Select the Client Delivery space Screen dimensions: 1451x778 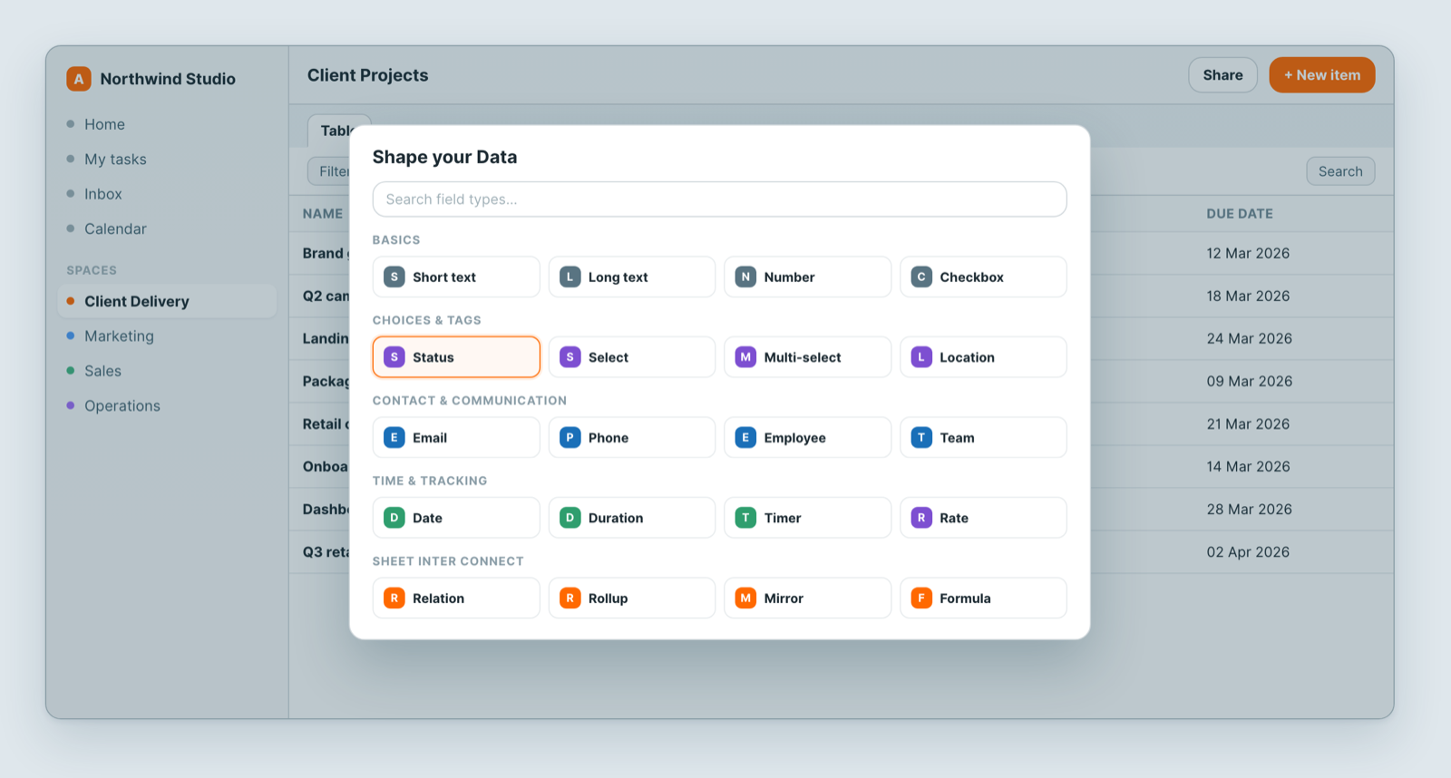click(x=168, y=301)
